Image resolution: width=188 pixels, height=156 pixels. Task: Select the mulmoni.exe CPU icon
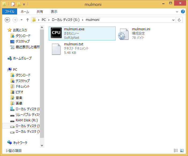pyautogui.click(x=56, y=33)
